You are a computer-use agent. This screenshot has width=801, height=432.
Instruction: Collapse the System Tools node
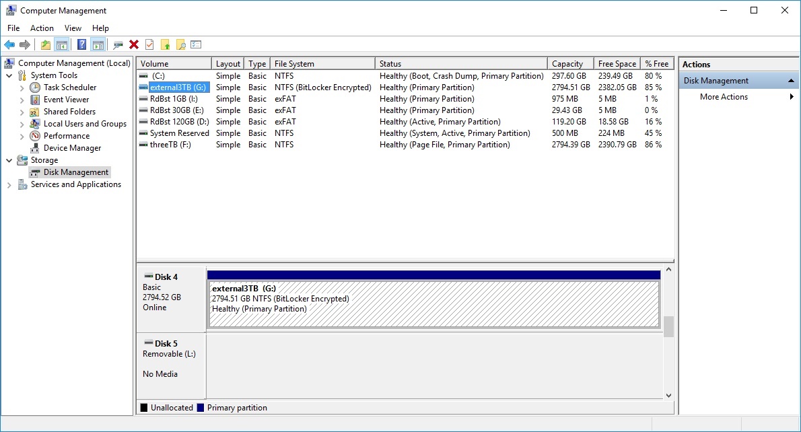[8, 75]
